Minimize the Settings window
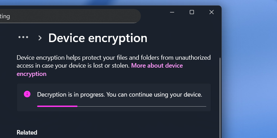Viewport: 277px width, 138px height. 172,12
